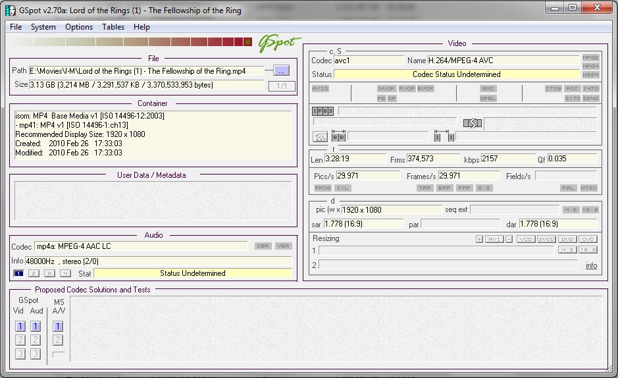Click the AVID indicator badge
The image size is (618, 378).
(320, 88)
